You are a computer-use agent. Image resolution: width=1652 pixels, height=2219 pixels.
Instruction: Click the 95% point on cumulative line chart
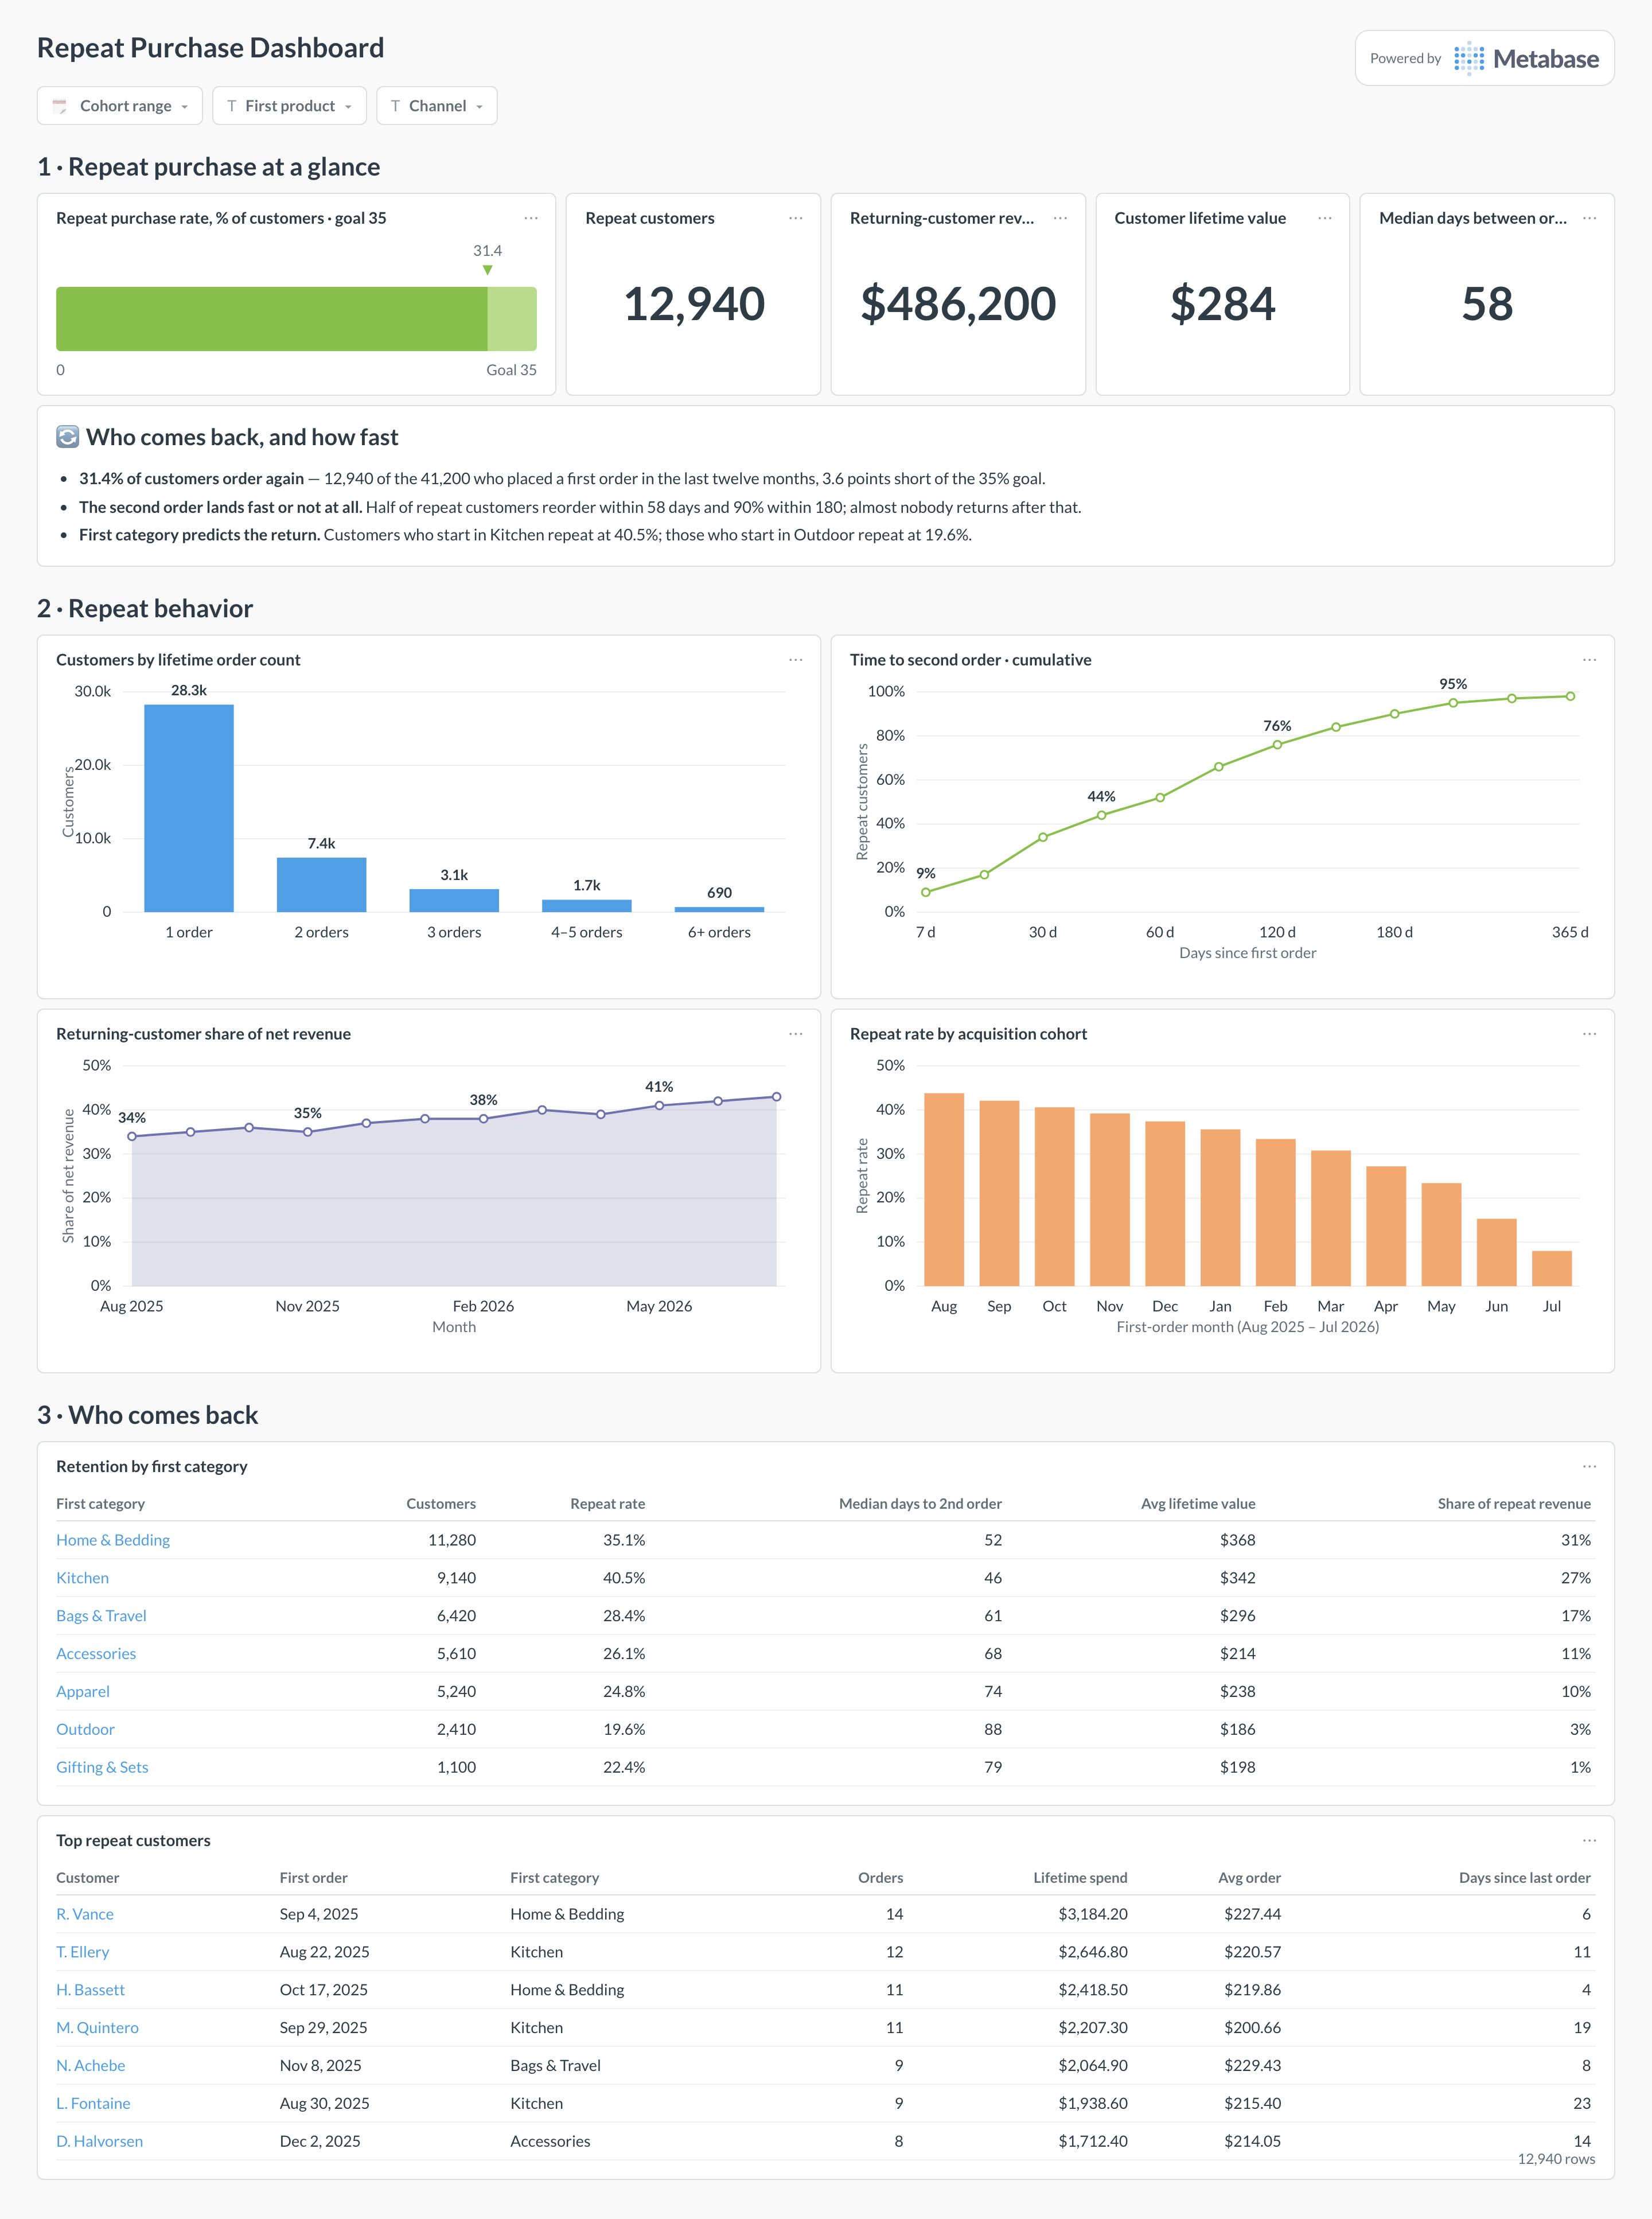(1453, 703)
